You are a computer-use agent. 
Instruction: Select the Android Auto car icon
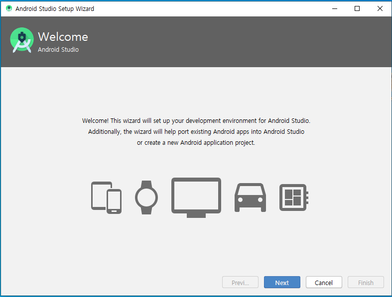(x=250, y=198)
